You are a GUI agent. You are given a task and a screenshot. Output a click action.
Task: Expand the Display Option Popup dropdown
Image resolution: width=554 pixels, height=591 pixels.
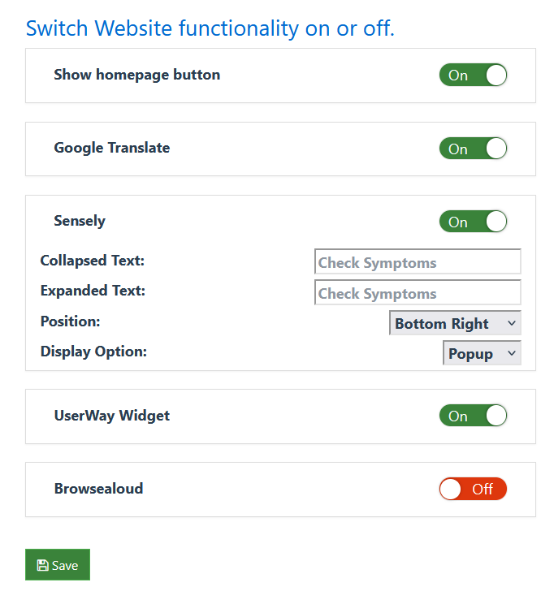482,353
